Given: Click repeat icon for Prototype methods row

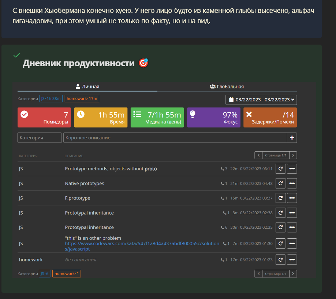Looking at the screenshot, I should pos(280,169).
